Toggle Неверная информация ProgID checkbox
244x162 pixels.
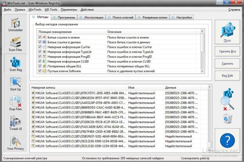click(x=40, y=56)
